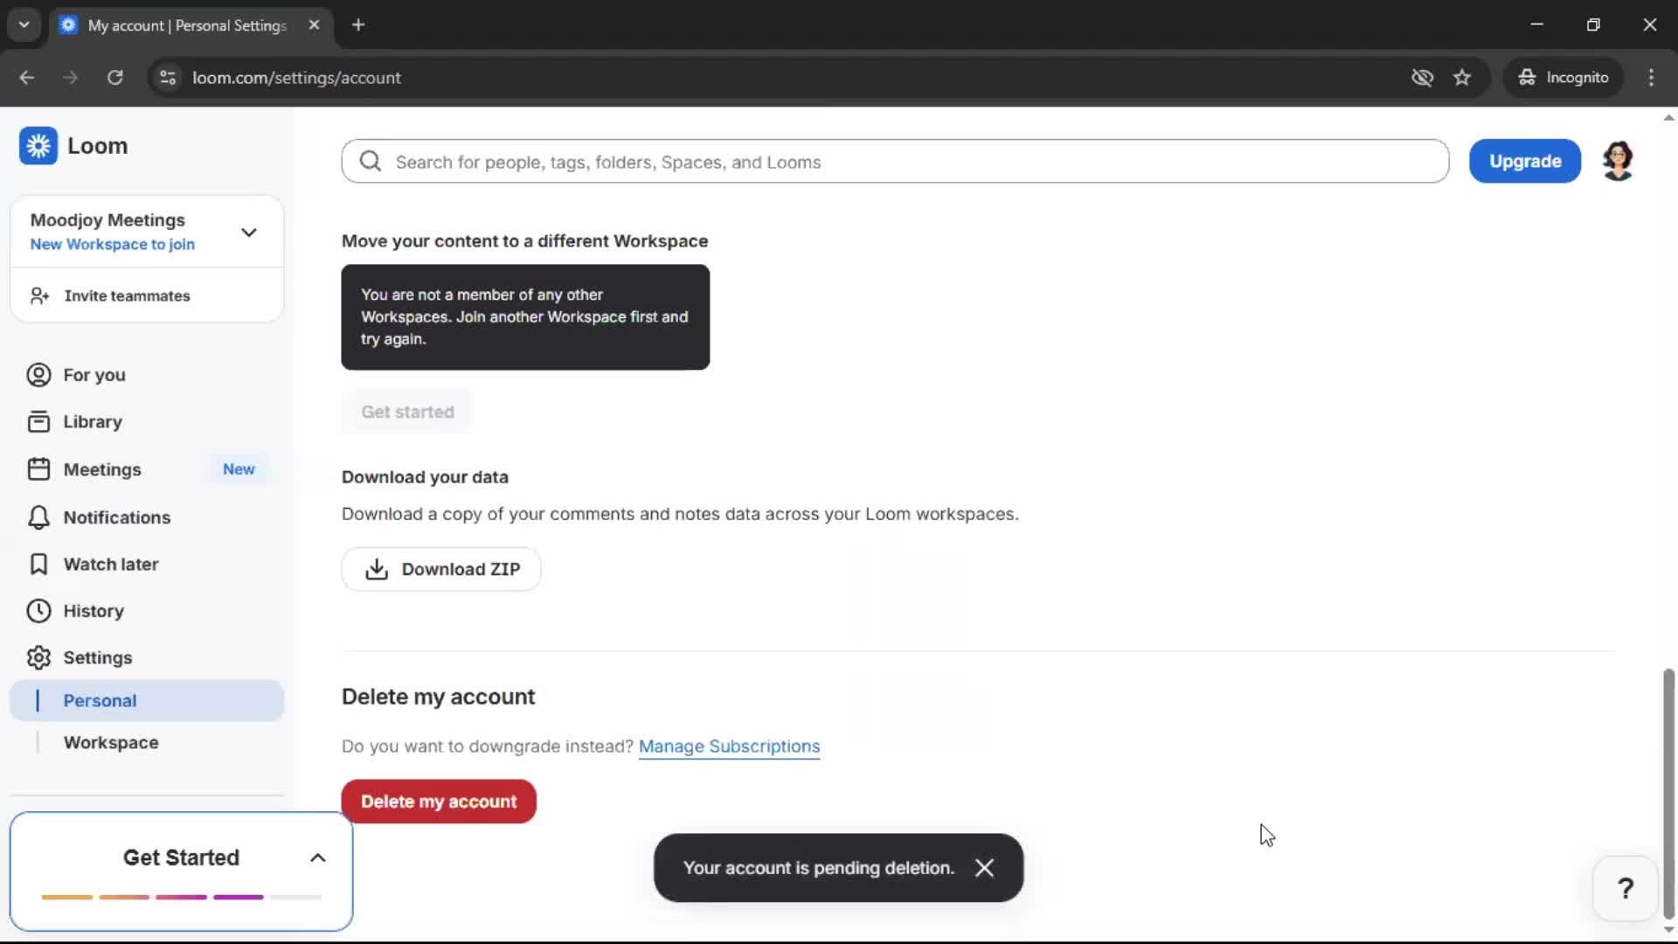This screenshot has width=1678, height=944.
Task: Go to Meetings in sidebar
Action: (x=101, y=469)
